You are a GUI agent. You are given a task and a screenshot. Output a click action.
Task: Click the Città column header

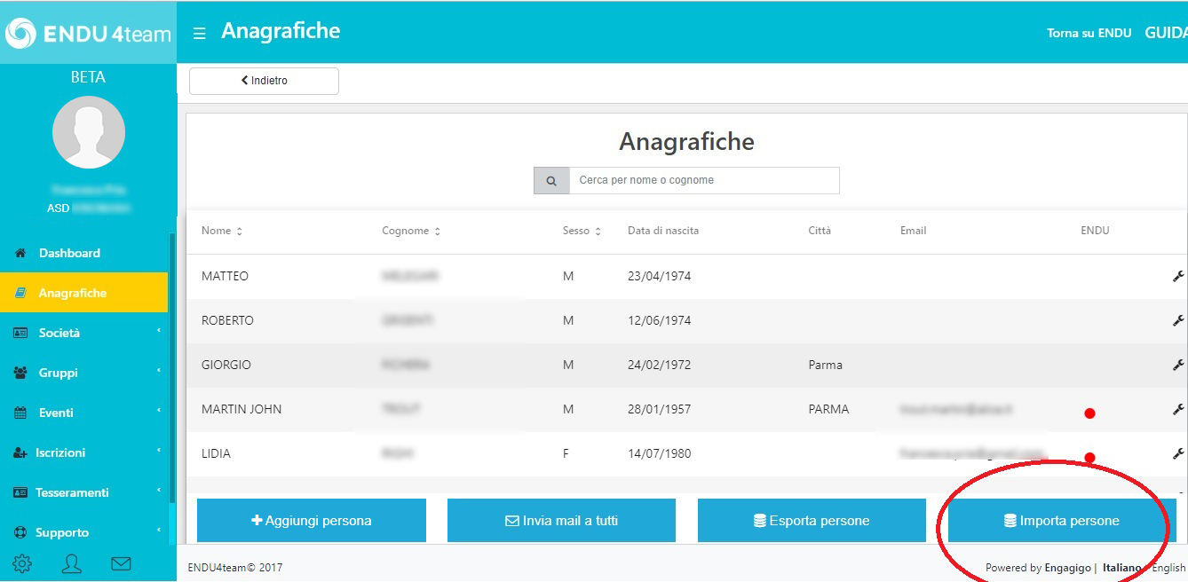pyautogui.click(x=820, y=231)
